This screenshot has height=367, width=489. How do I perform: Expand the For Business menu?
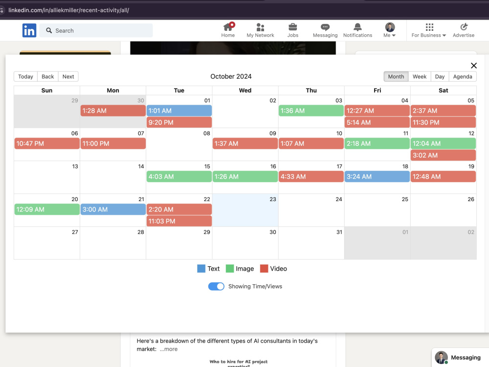tap(428, 30)
